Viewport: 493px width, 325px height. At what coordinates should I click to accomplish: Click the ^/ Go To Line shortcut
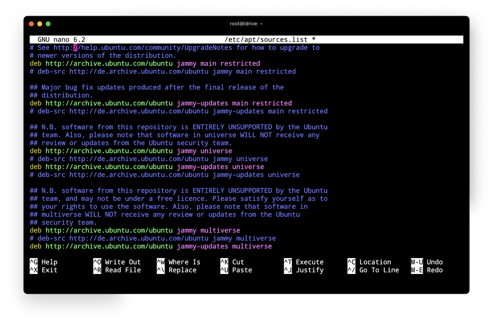(373, 270)
